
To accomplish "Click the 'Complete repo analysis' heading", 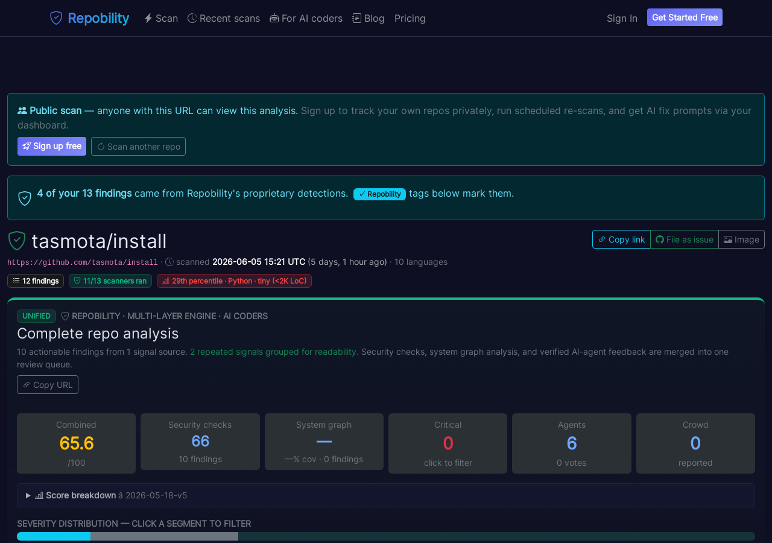I will (98, 333).
